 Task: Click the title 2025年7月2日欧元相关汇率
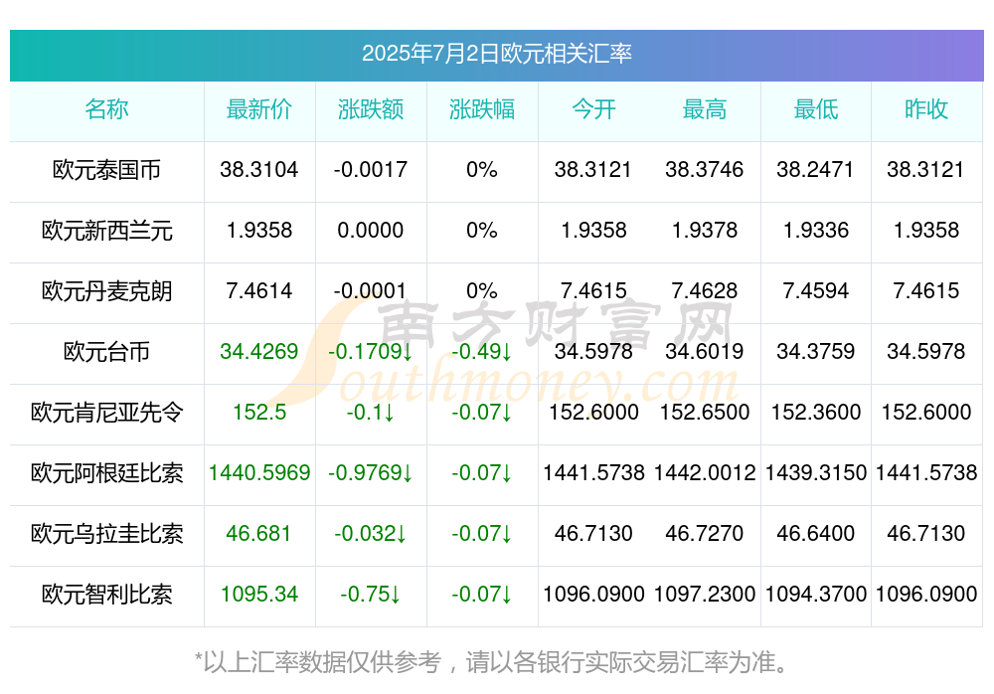[496, 54]
